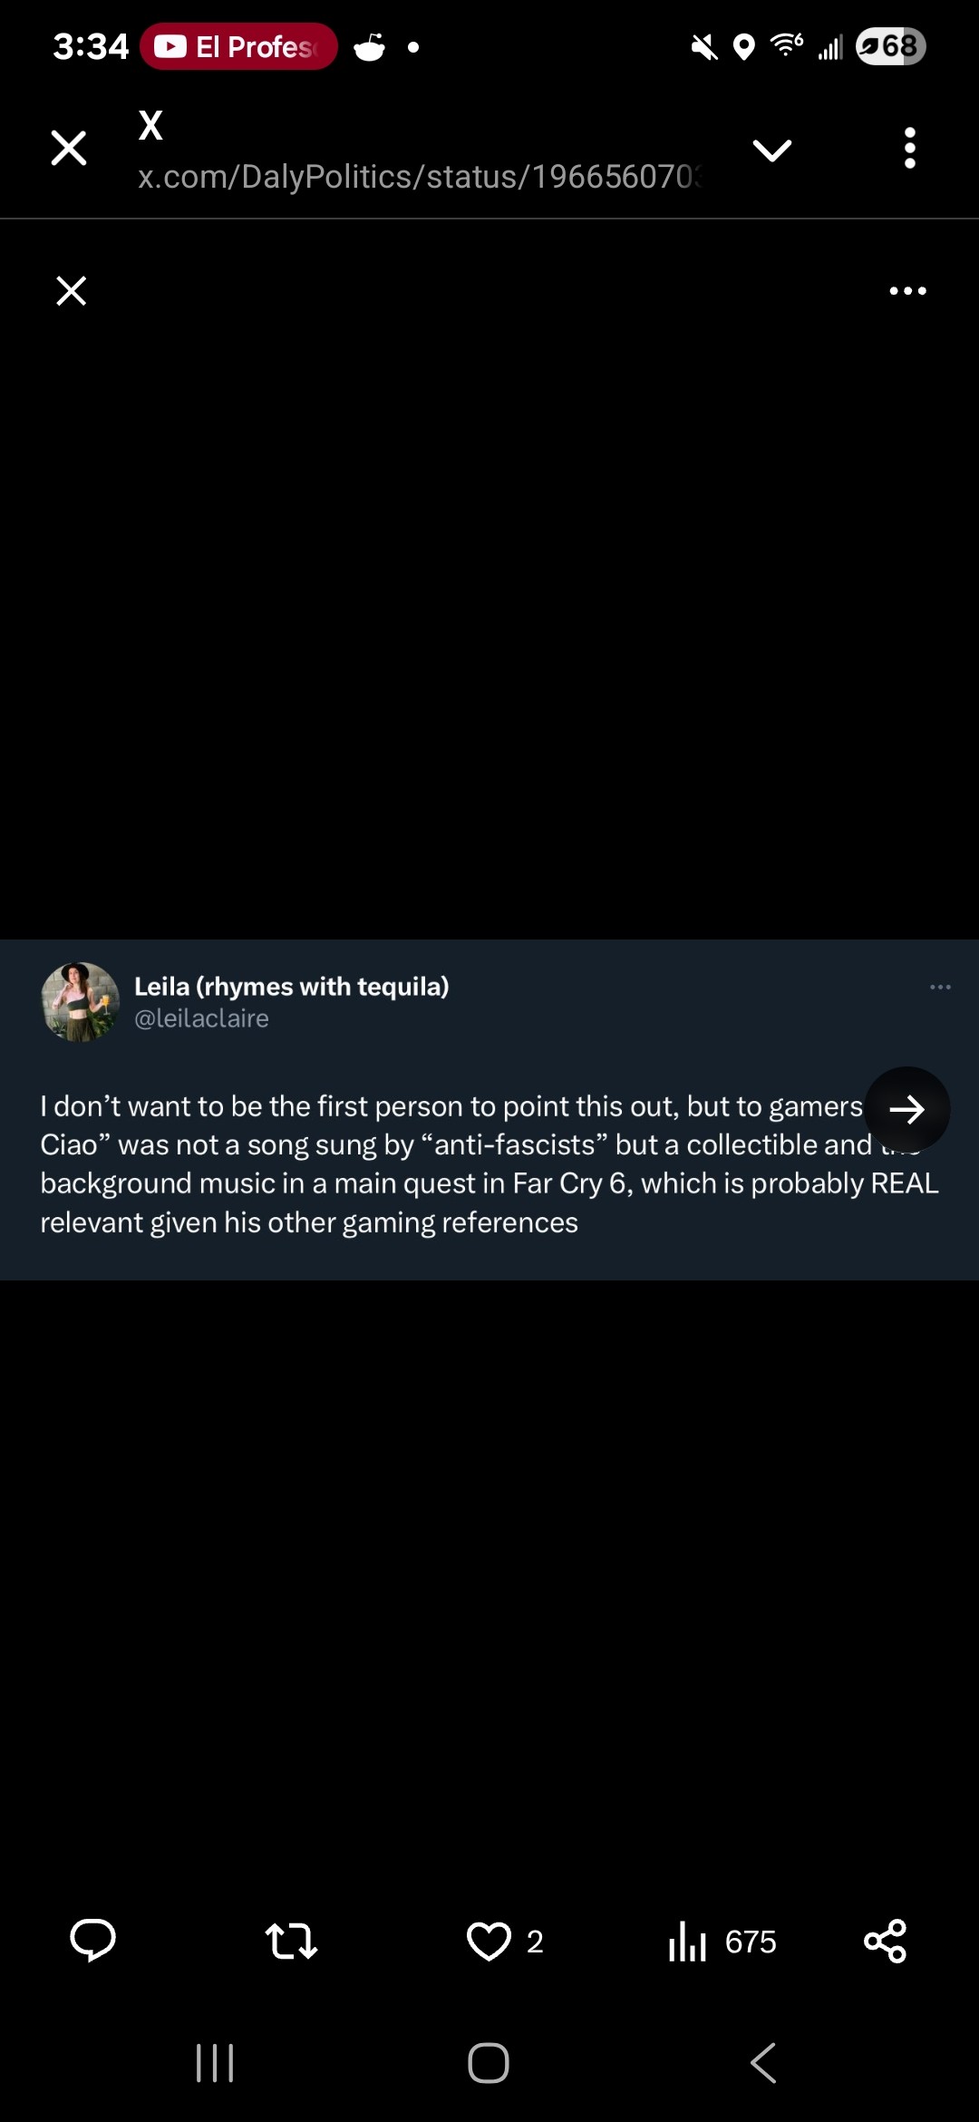Open the @leilaclaire handle link
Viewport: 979px width, 2122px height.
pos(201,1018)
